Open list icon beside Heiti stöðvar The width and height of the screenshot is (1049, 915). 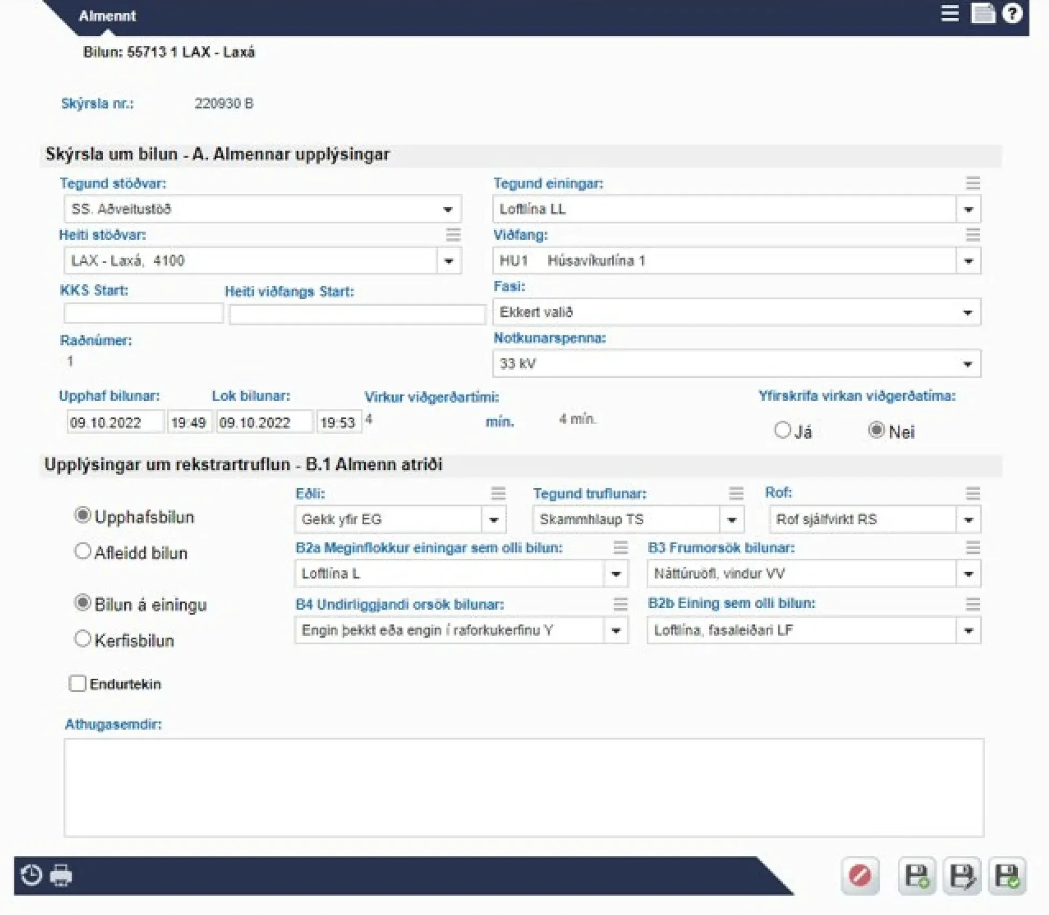coord(453,235)
